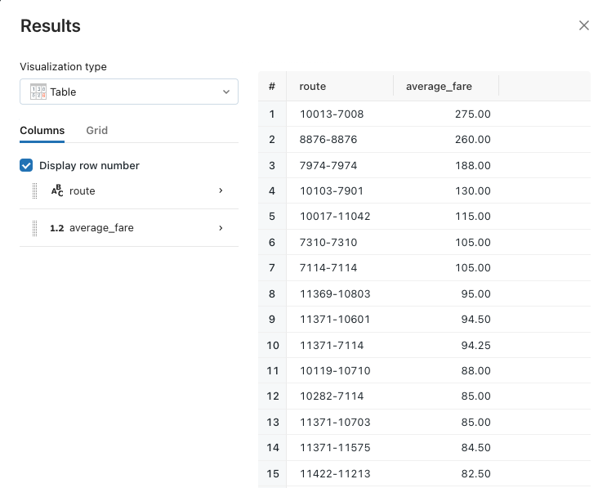This screenshot has width=607, height=488.
Task: Click the # row number header
Action: coord(272,87)
